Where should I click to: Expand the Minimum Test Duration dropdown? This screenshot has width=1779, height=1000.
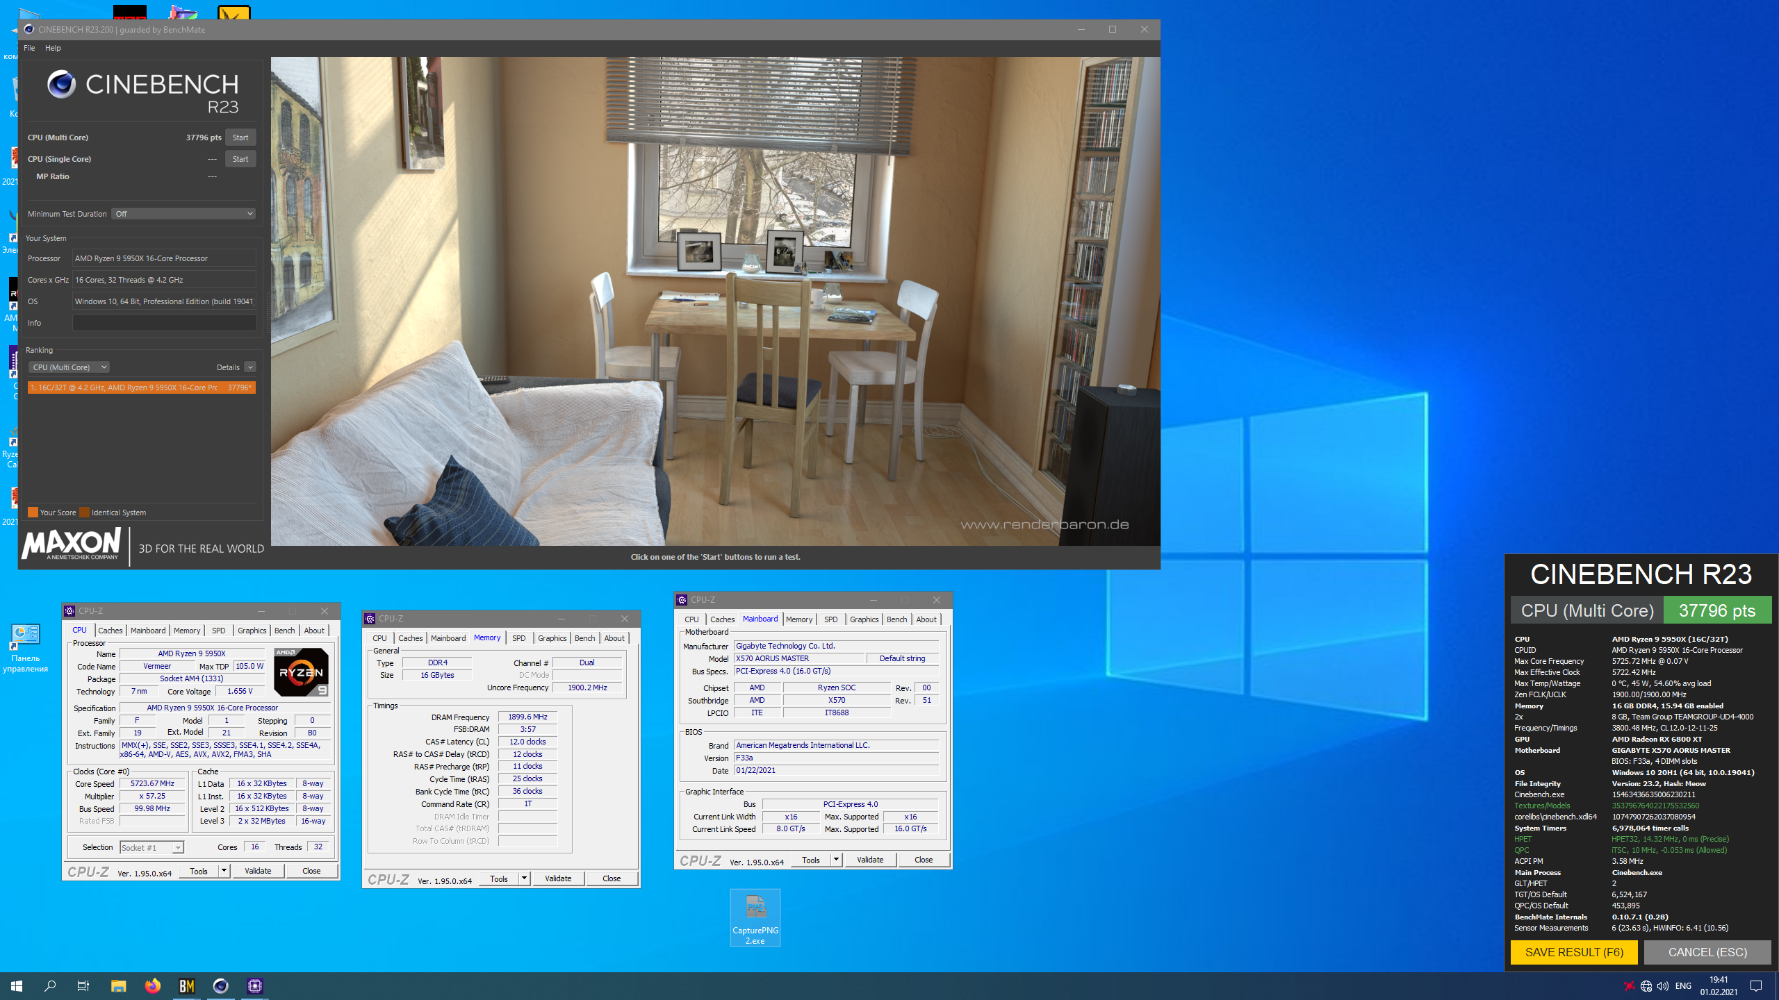184,214
